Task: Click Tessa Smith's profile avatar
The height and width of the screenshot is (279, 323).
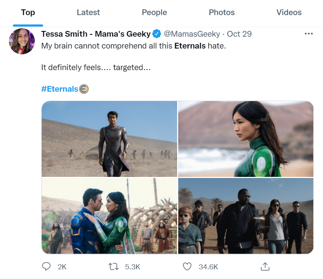Action: [x=22, y=41]
